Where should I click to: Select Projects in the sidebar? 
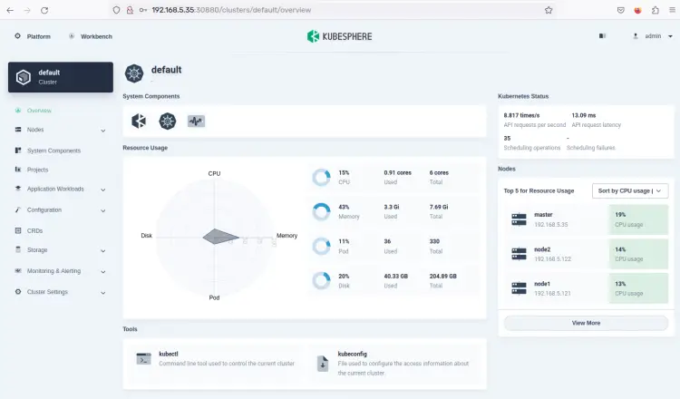(37, 170)
